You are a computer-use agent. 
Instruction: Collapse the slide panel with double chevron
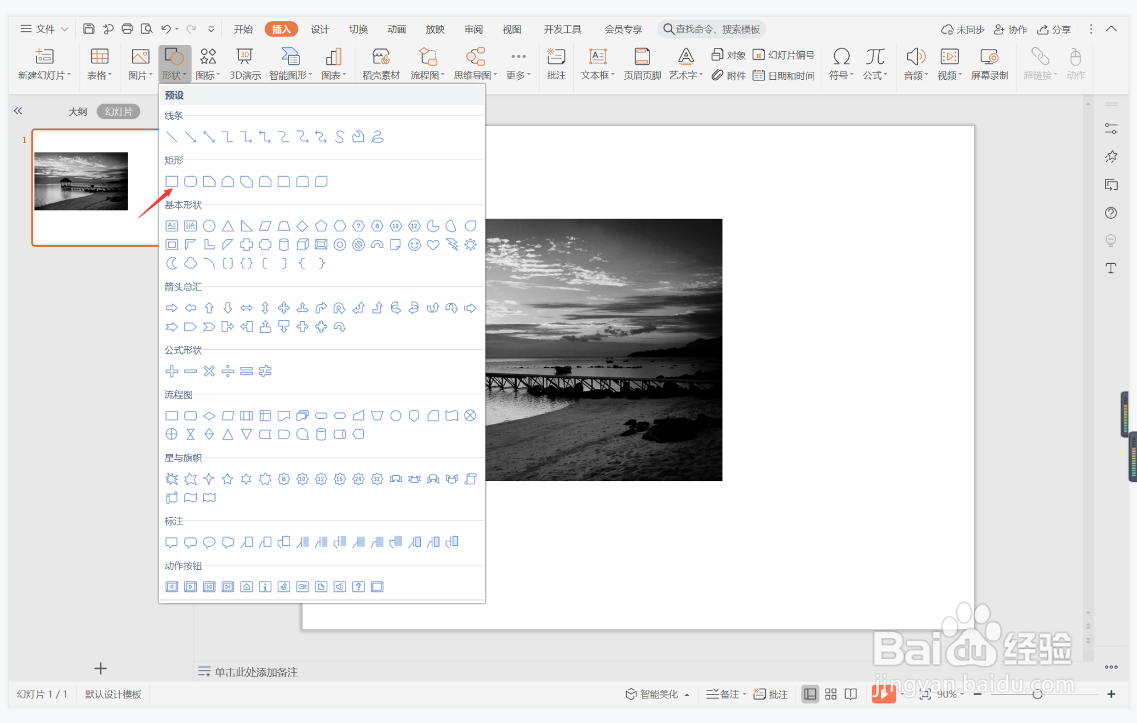tap(18, 111)
